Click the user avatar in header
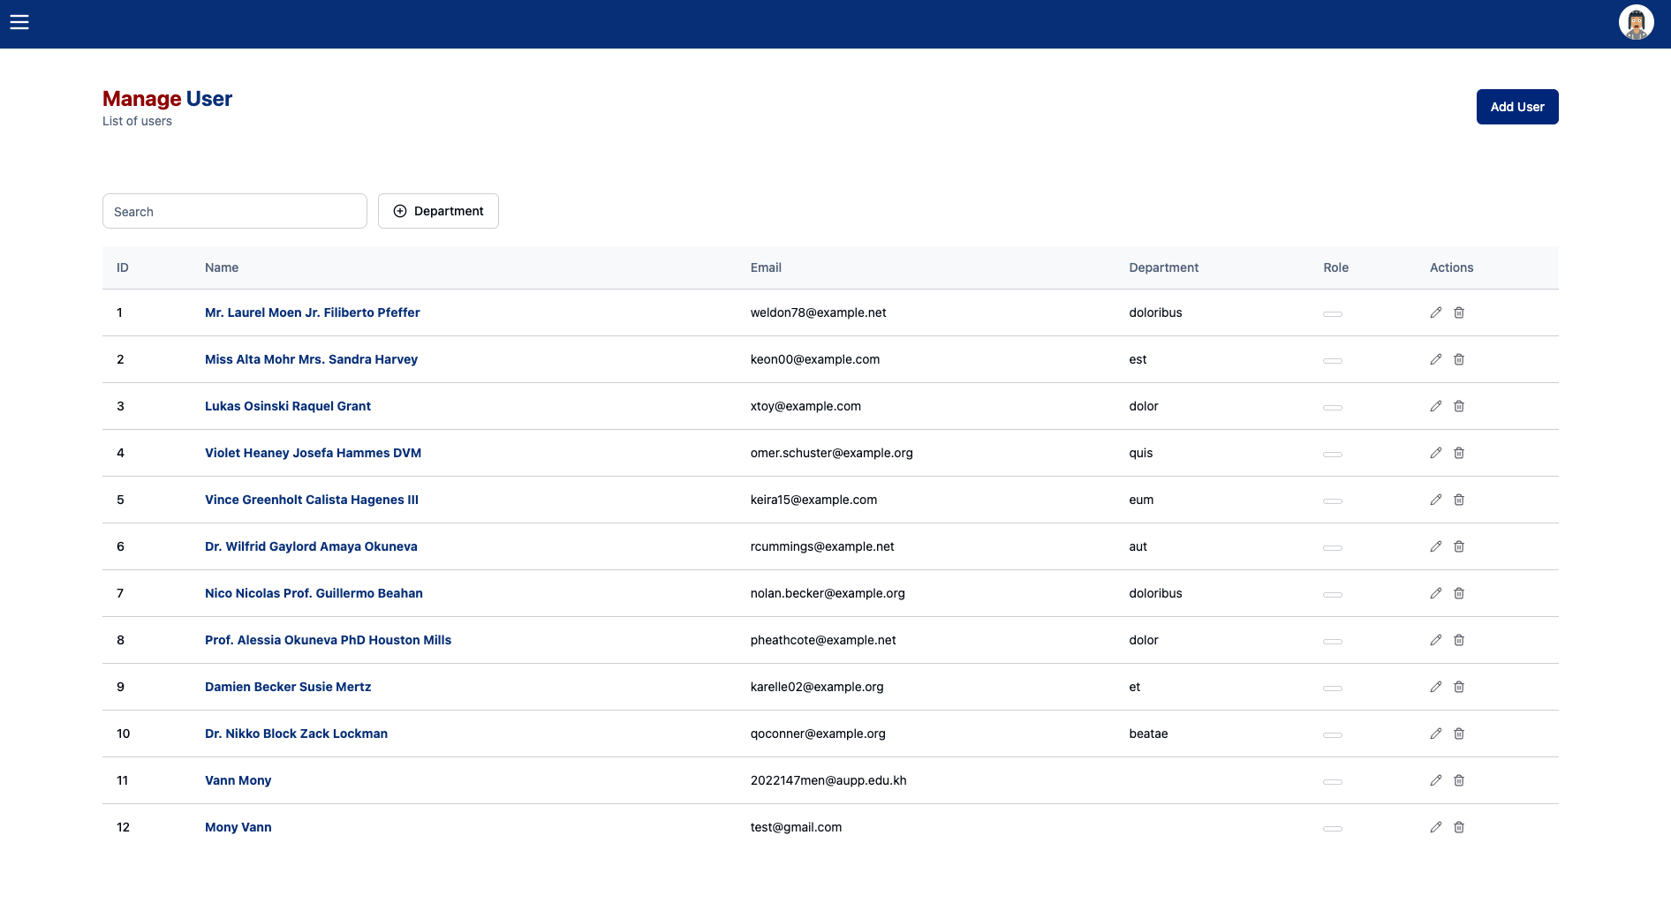Viewport: 1671px width, 903px height. pos(1635,23)
